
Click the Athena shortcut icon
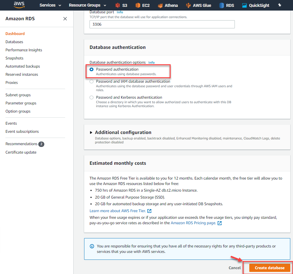tap(160, 5)
